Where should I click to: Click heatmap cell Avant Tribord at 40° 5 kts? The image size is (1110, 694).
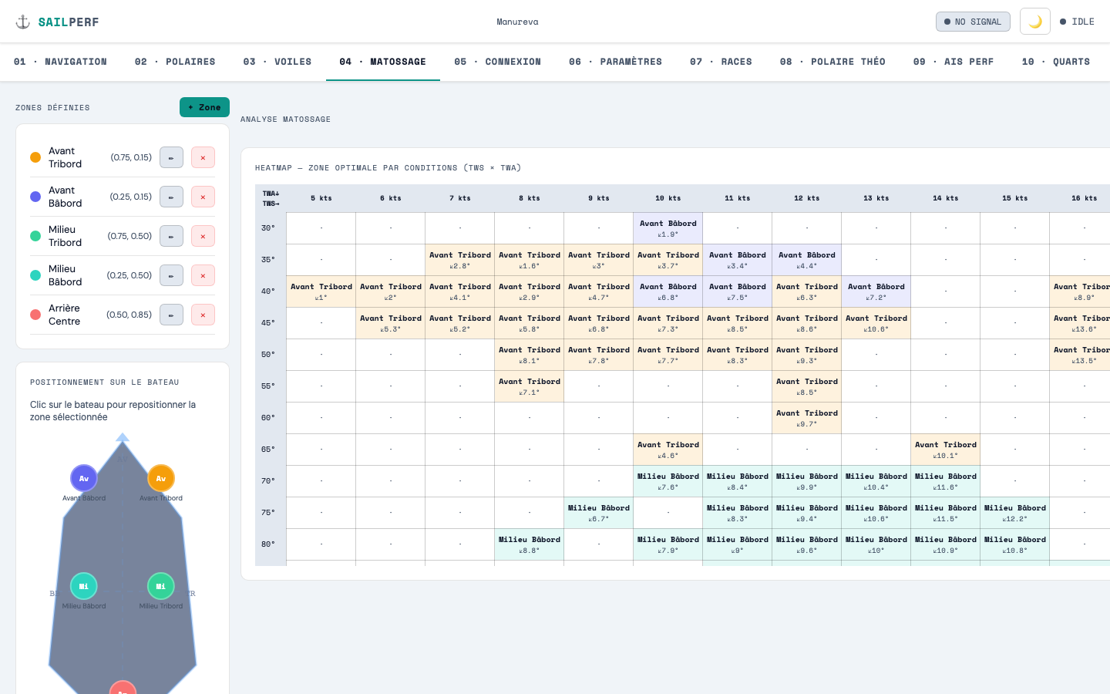point(321,291)
